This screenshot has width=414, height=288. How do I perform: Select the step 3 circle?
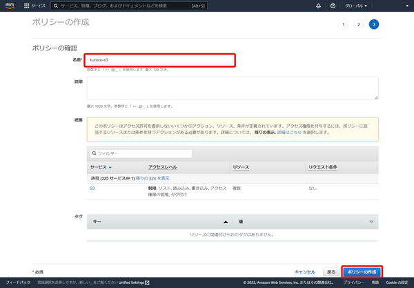point(374,24)
